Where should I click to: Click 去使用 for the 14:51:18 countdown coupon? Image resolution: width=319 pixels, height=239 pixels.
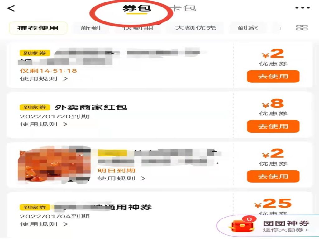click(273, 77)
